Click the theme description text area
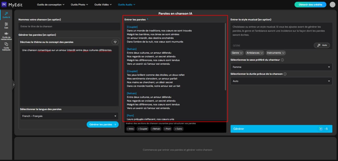Screen dimensions: 338x161 click(x=69, y=76)
